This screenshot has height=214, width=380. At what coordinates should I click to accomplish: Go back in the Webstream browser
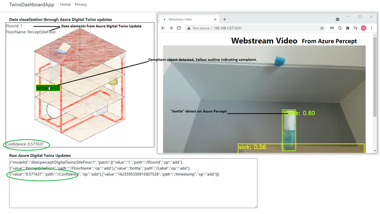pos(163,28)
